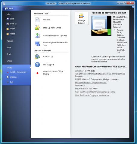Open the View Additional Copyright Information link
This screenshot has height=144, width=137.
pos(92,95)
